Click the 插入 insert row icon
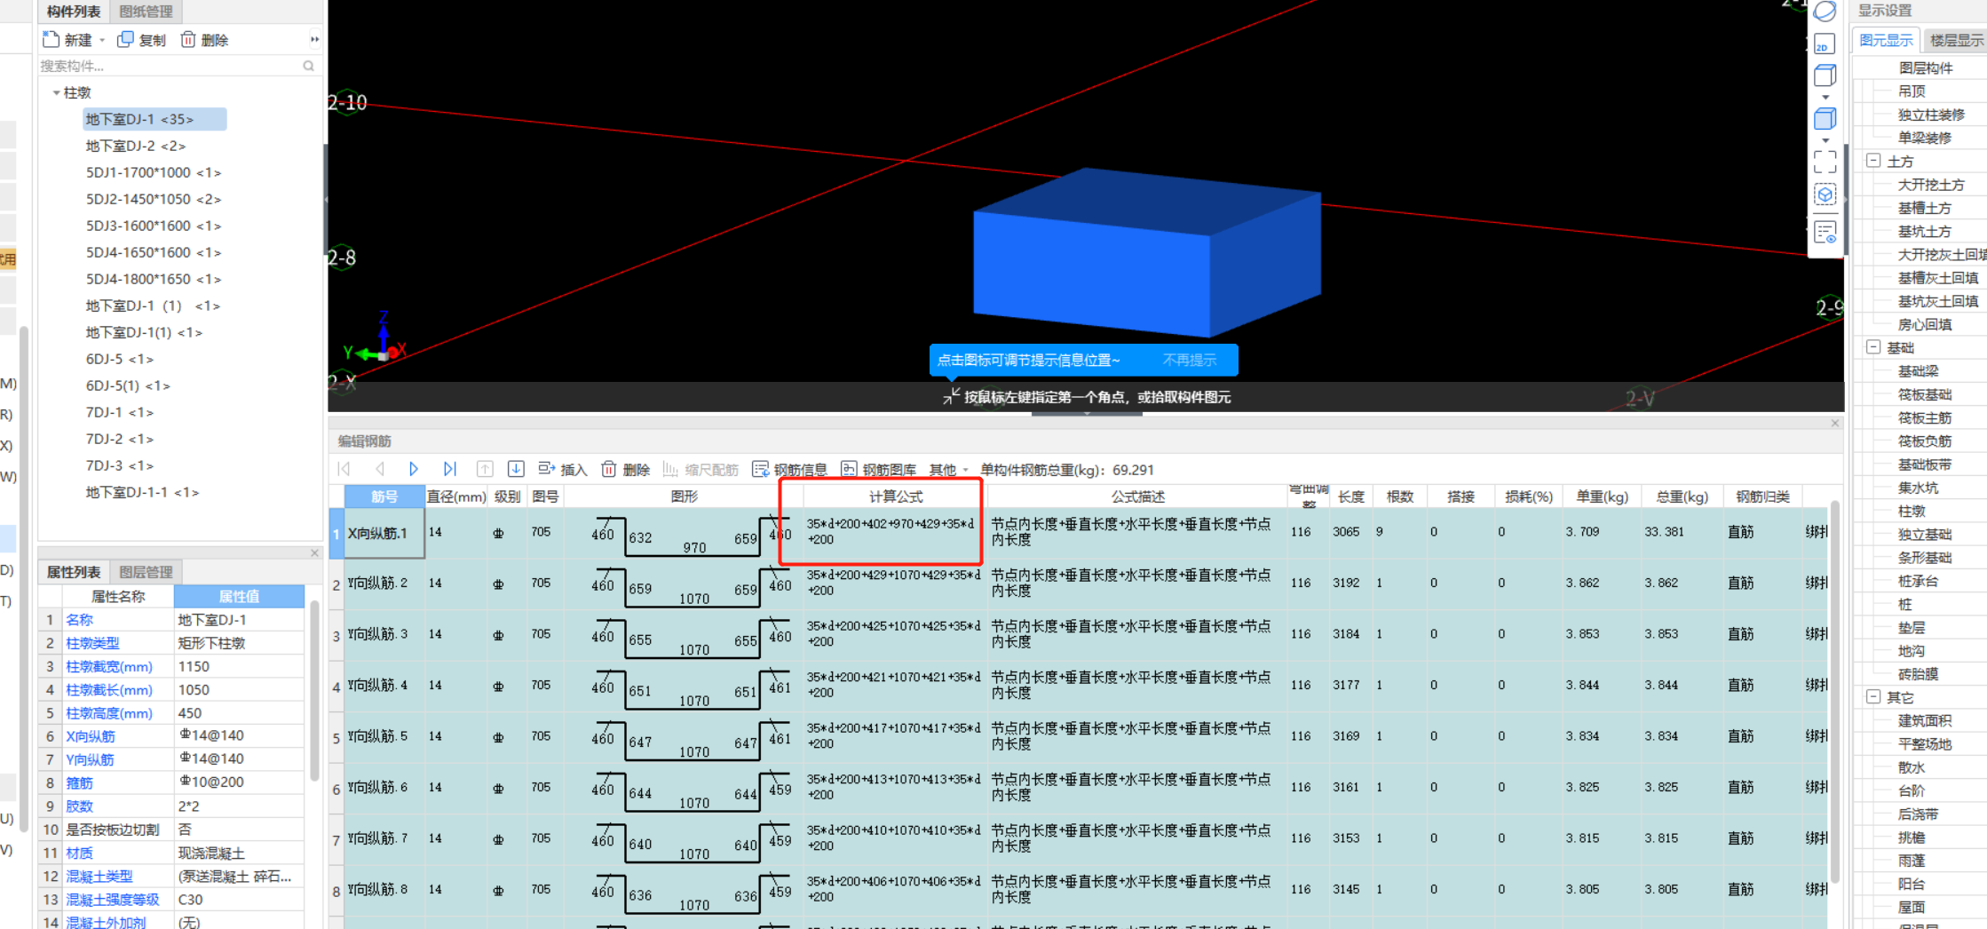 click(546, 469)
